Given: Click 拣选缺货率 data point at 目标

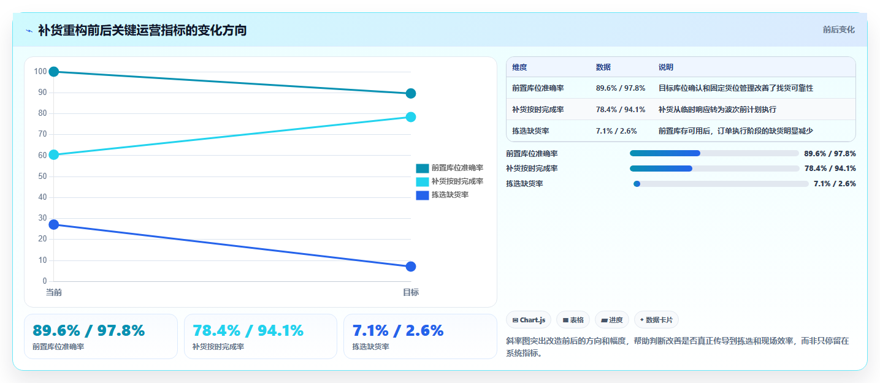Looking at the screenshot, I should pyautogui.click(x=411, y=267).
